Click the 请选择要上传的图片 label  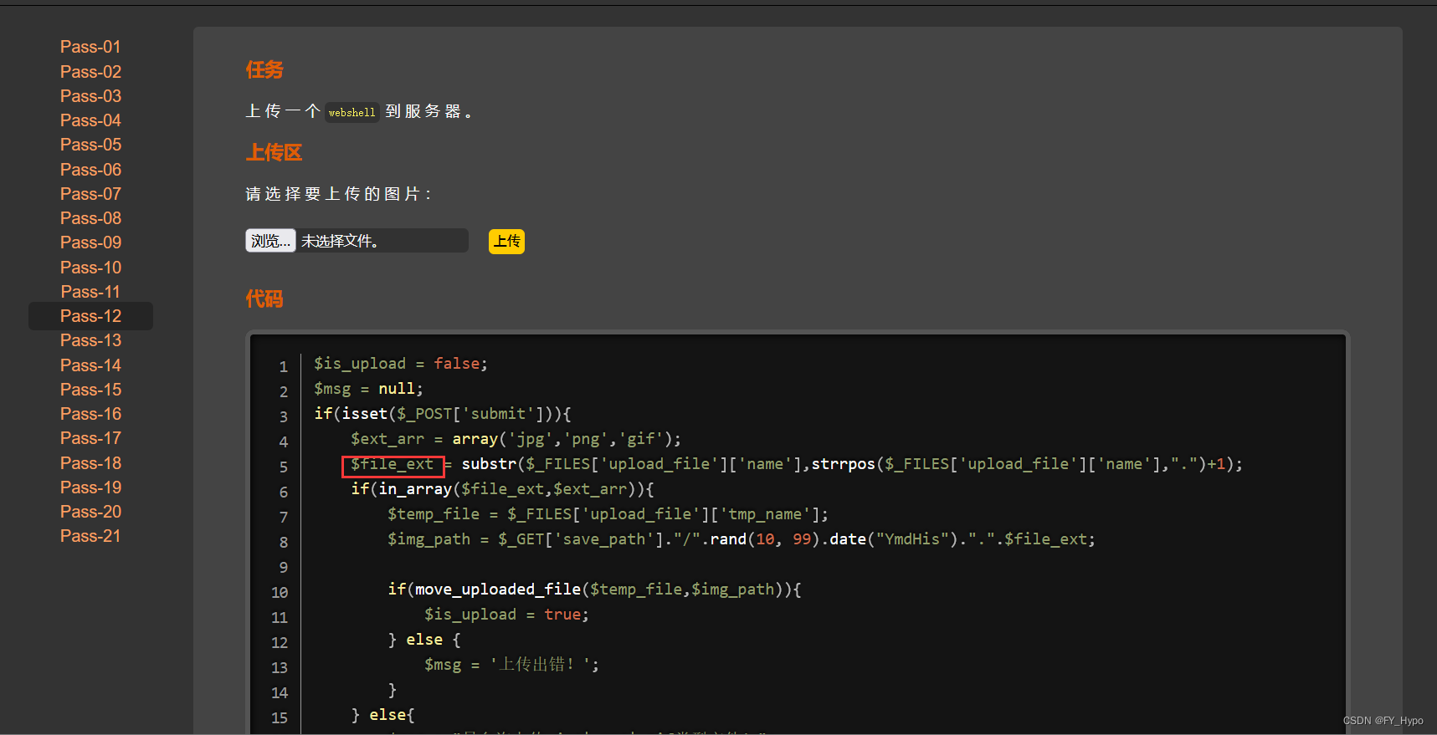coord(338,194)
